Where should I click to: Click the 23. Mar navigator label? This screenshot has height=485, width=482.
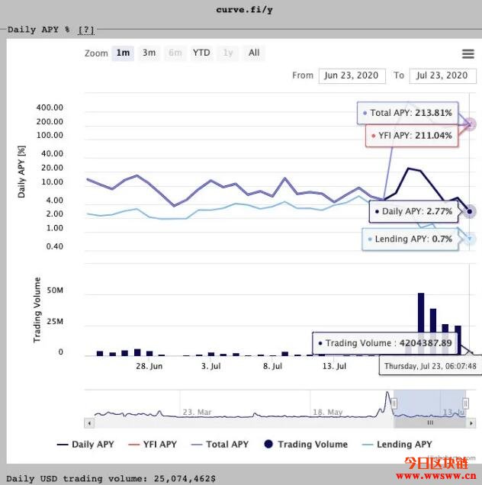[x=197, y=413]
